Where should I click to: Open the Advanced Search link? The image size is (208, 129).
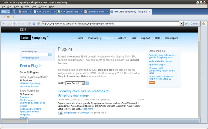click(30, 58)
